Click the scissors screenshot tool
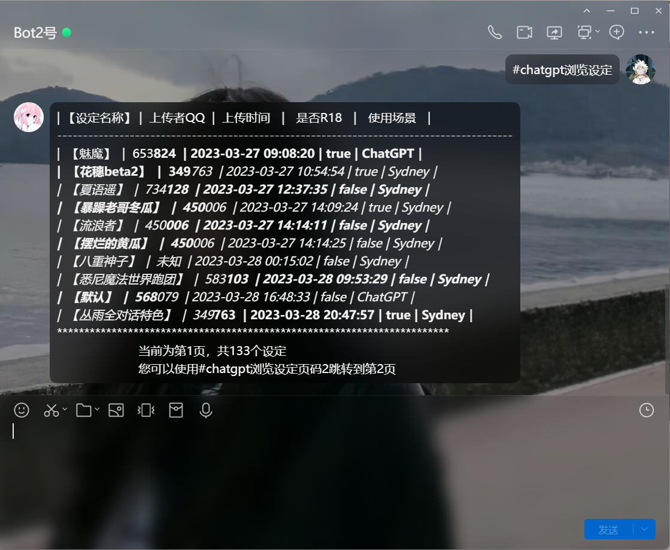Viewport: 670px width, 550px height. (51, 410)
